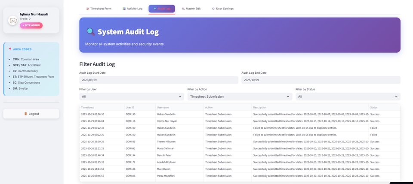413x184 pixels.
Task: Click the door icon on the Logout button
Action: point(25,114)
